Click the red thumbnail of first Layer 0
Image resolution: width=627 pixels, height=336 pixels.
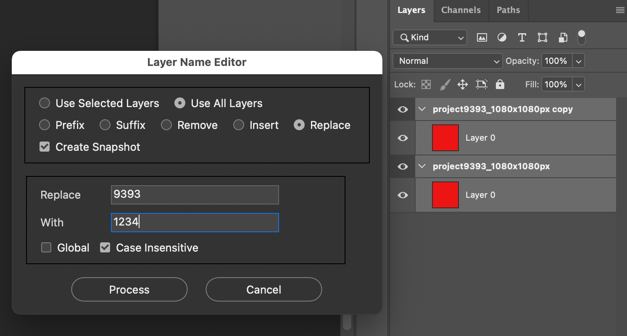pyautogui.click(x=445, y=138)
